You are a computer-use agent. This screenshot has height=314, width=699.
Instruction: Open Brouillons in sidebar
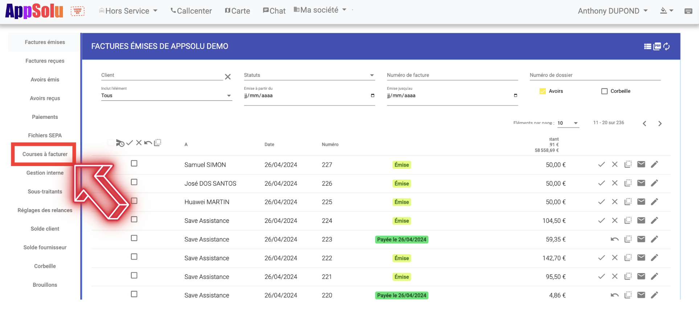(45, 285)
